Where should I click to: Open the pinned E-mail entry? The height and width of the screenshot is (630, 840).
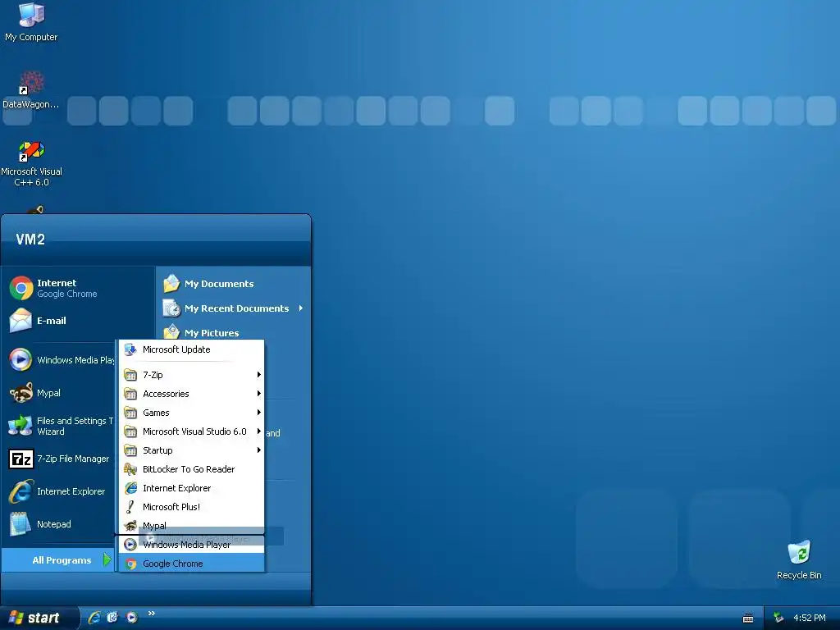pyautogui.click(x=79, y=321)
